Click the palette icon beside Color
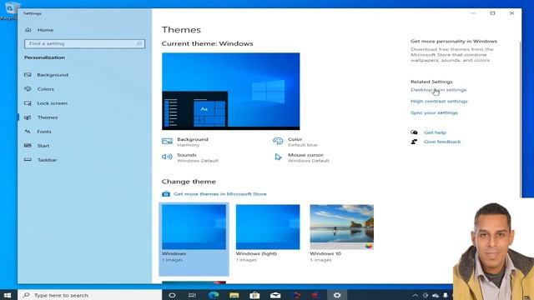 [278, 141]
